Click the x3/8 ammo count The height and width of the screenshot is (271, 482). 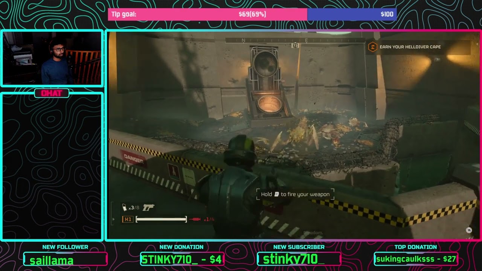pyautogui.click(x=134, y=208)
